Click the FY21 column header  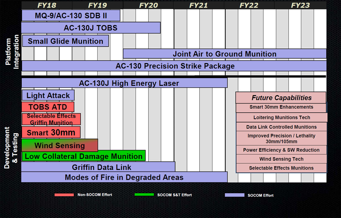pos(198,5)
